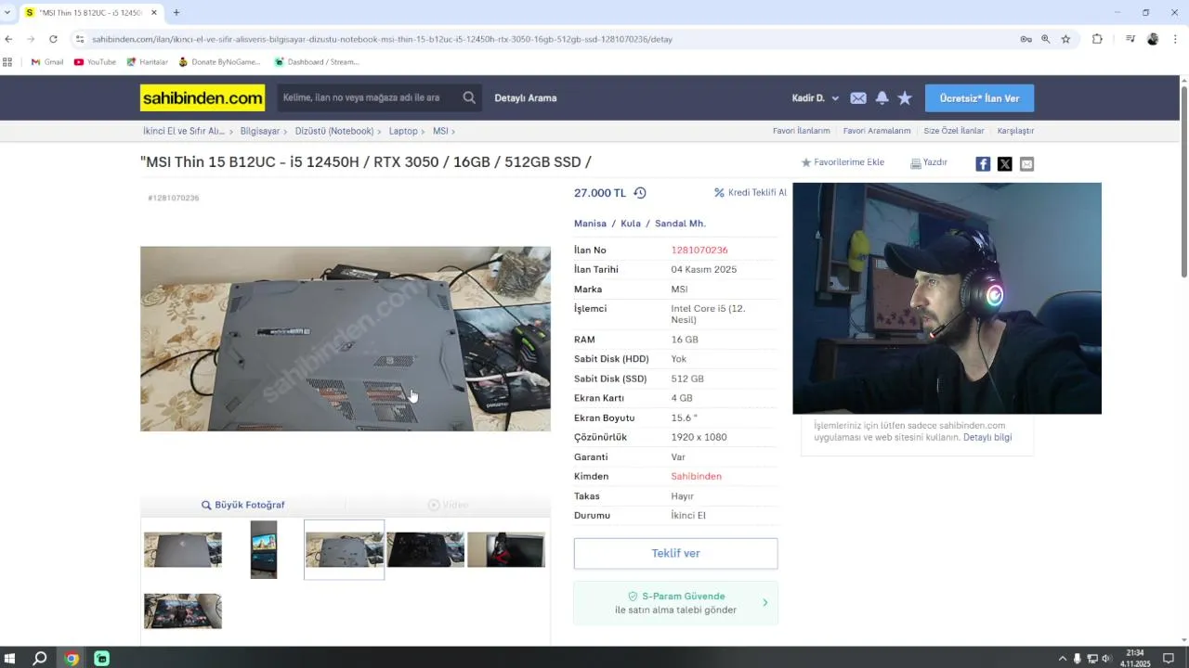Click the browser address bar
The height and width of the screenshot is (668, 1189).
[x=548, y=39]
